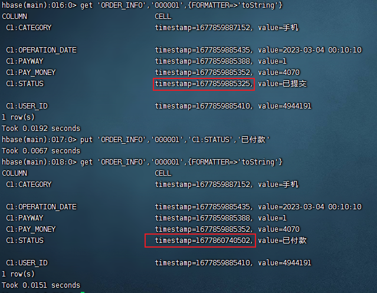
Task: Click the hbase(main):017:0> prompt
Action: [39, 140]
